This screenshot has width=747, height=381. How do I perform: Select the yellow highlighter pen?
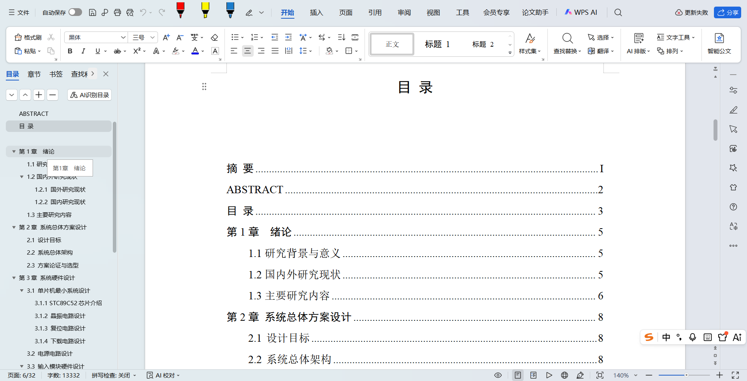pyautogui.click(x=205, y=10)
